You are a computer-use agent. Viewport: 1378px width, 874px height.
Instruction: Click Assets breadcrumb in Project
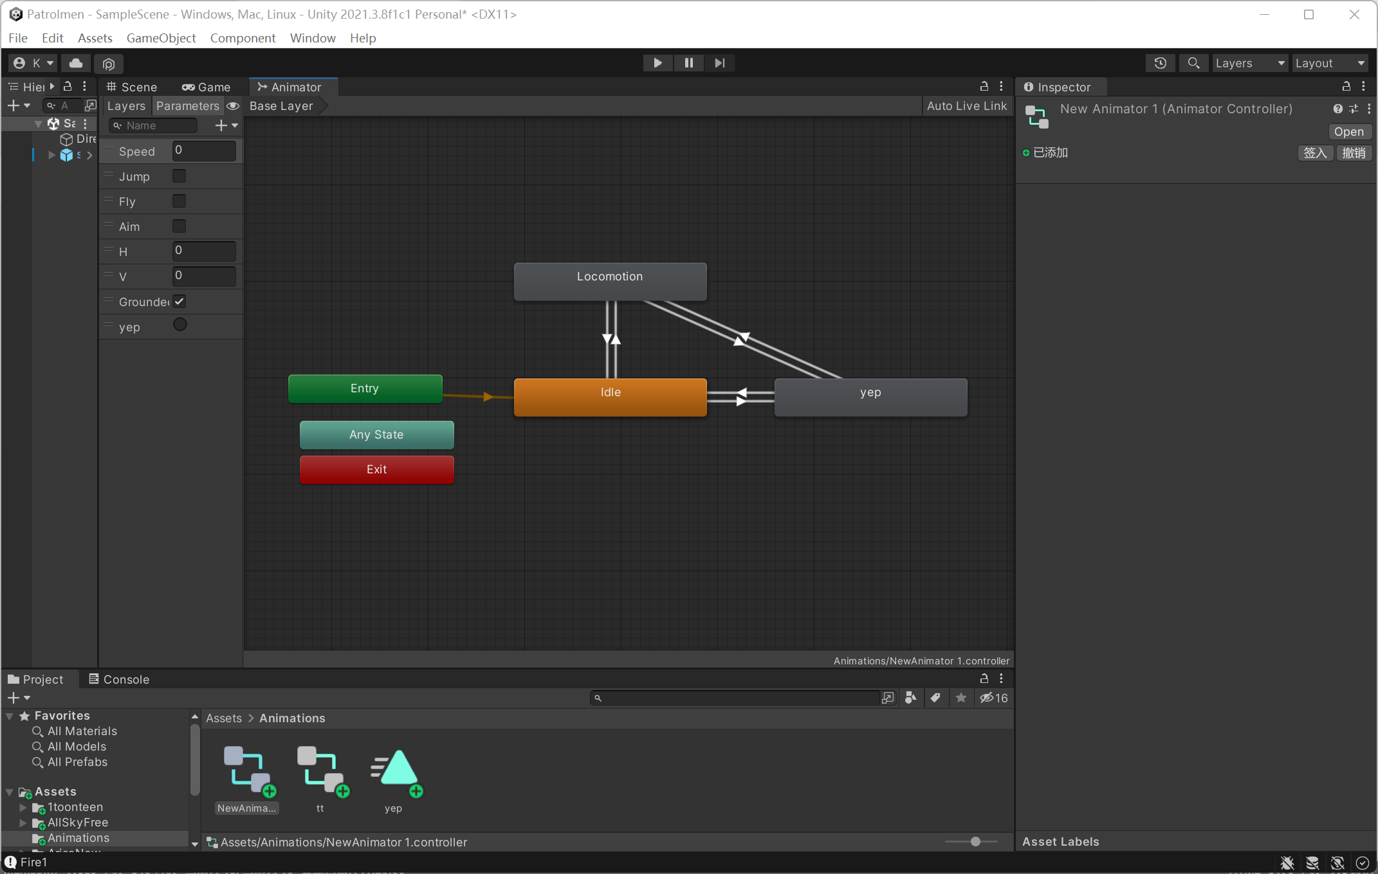(x=223, y=718)
